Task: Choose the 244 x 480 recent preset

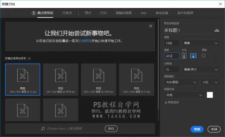Action: [61, 79]
